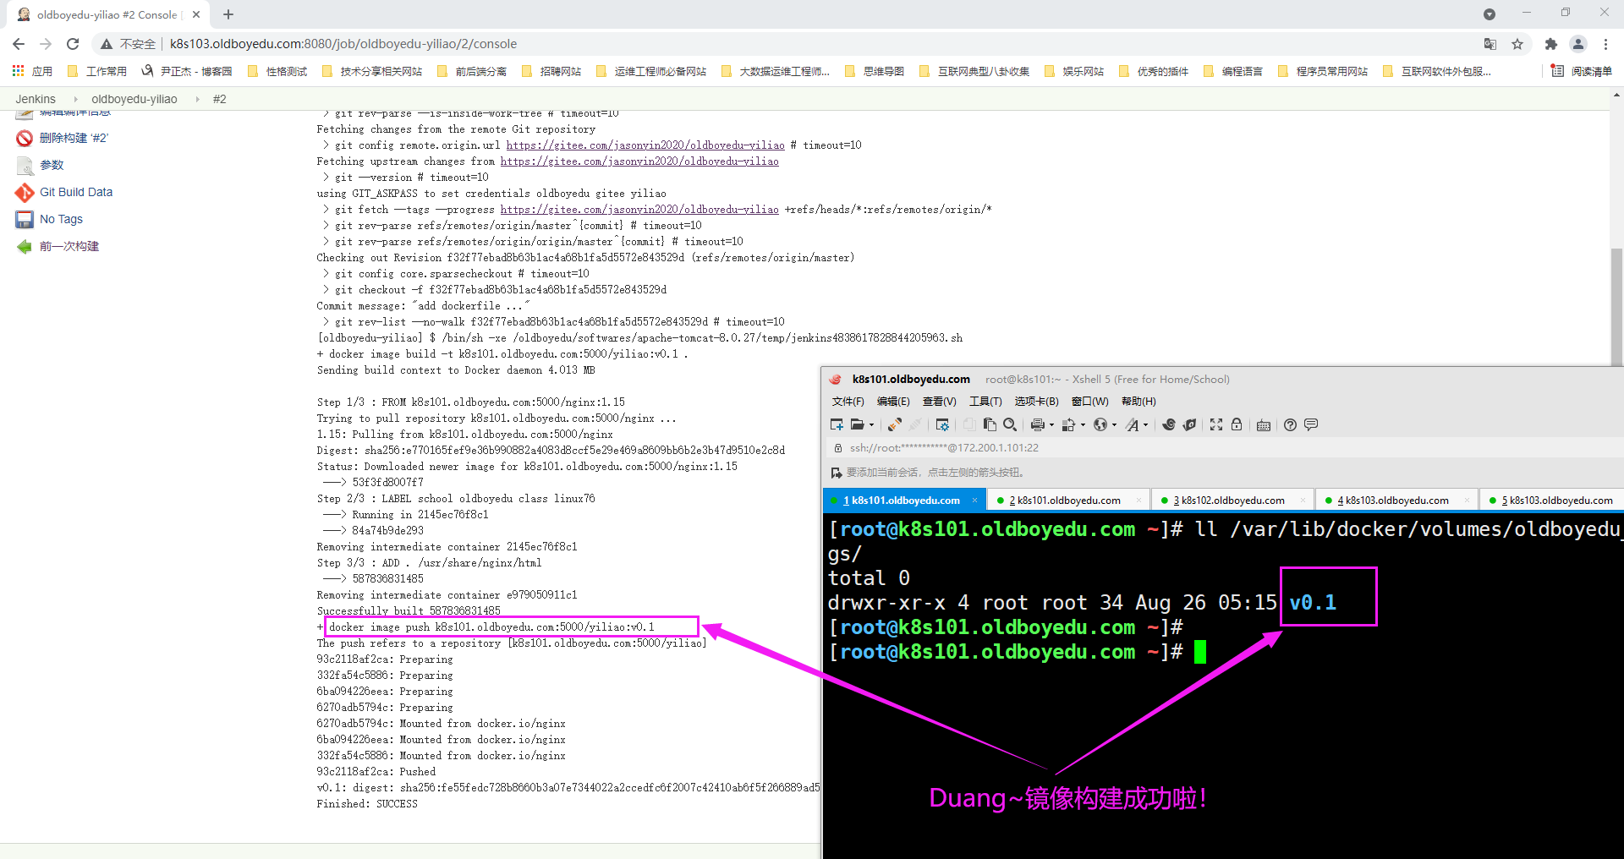The width and height of the screenshot is (1624, 859).
Task: Open the Xshell virtual keyboard icon
Action: click(1264, 425)
